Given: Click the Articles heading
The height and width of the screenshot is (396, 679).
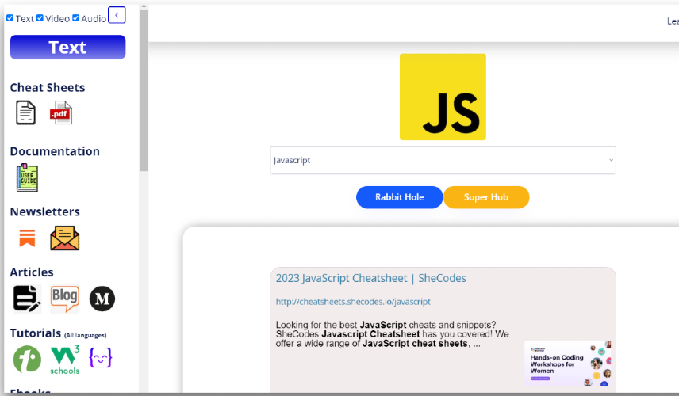Looking at the screenshot, I should 32,272.
